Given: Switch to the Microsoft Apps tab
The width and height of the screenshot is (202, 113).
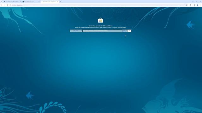Looking at the screenshot, I should (x=31, y=2).
